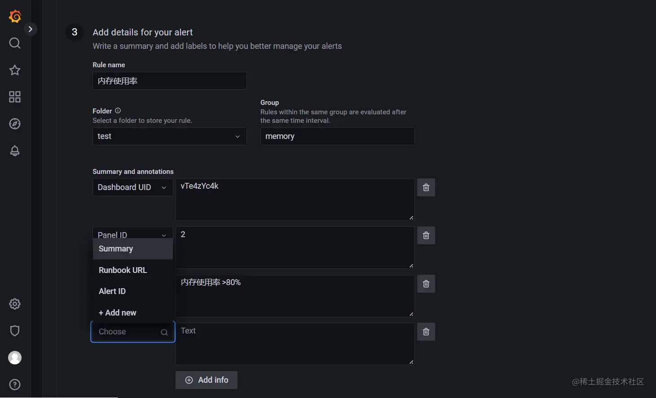Open the search magnifier in sidebar
This screenshot has width=656, height=398.
[x=15, y=43]
